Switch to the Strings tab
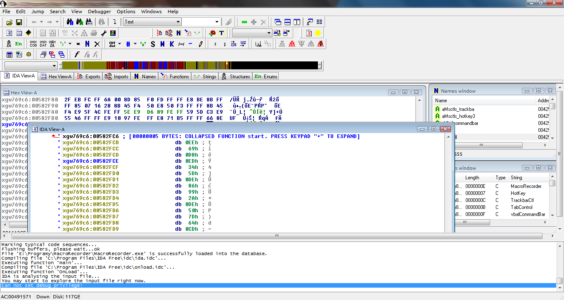 coord(206,76)
